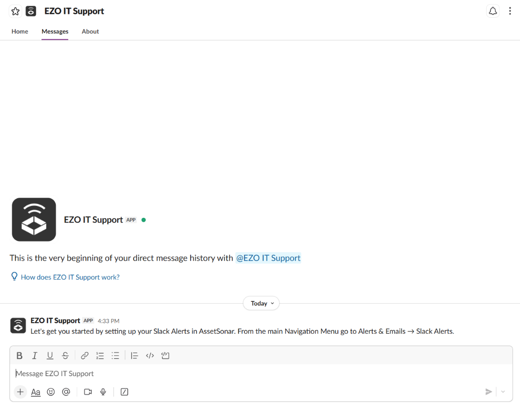This screenshot has width=520, height=409.
Task: Send the message with the arrow button
Action: (489, 392)
